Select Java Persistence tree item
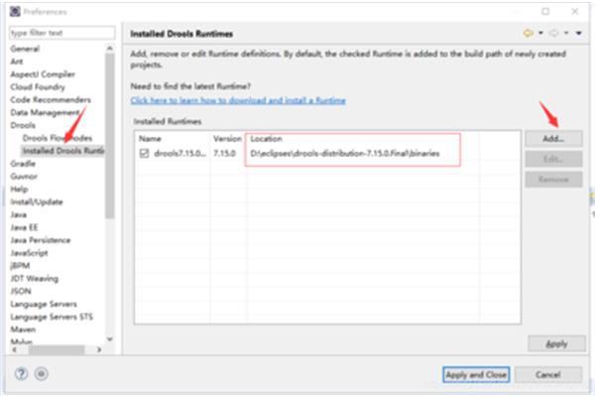The width and height of the screenshot is (595, 397). 41,240
